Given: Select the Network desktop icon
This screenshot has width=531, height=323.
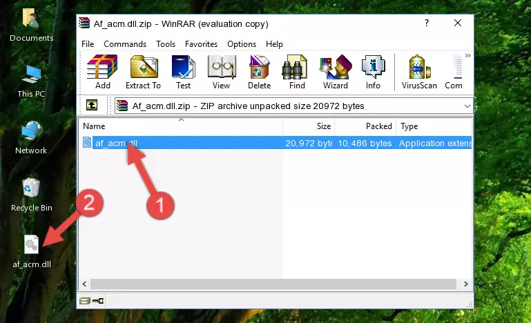Looking at the screenshot, I should [x=31, y=138].
